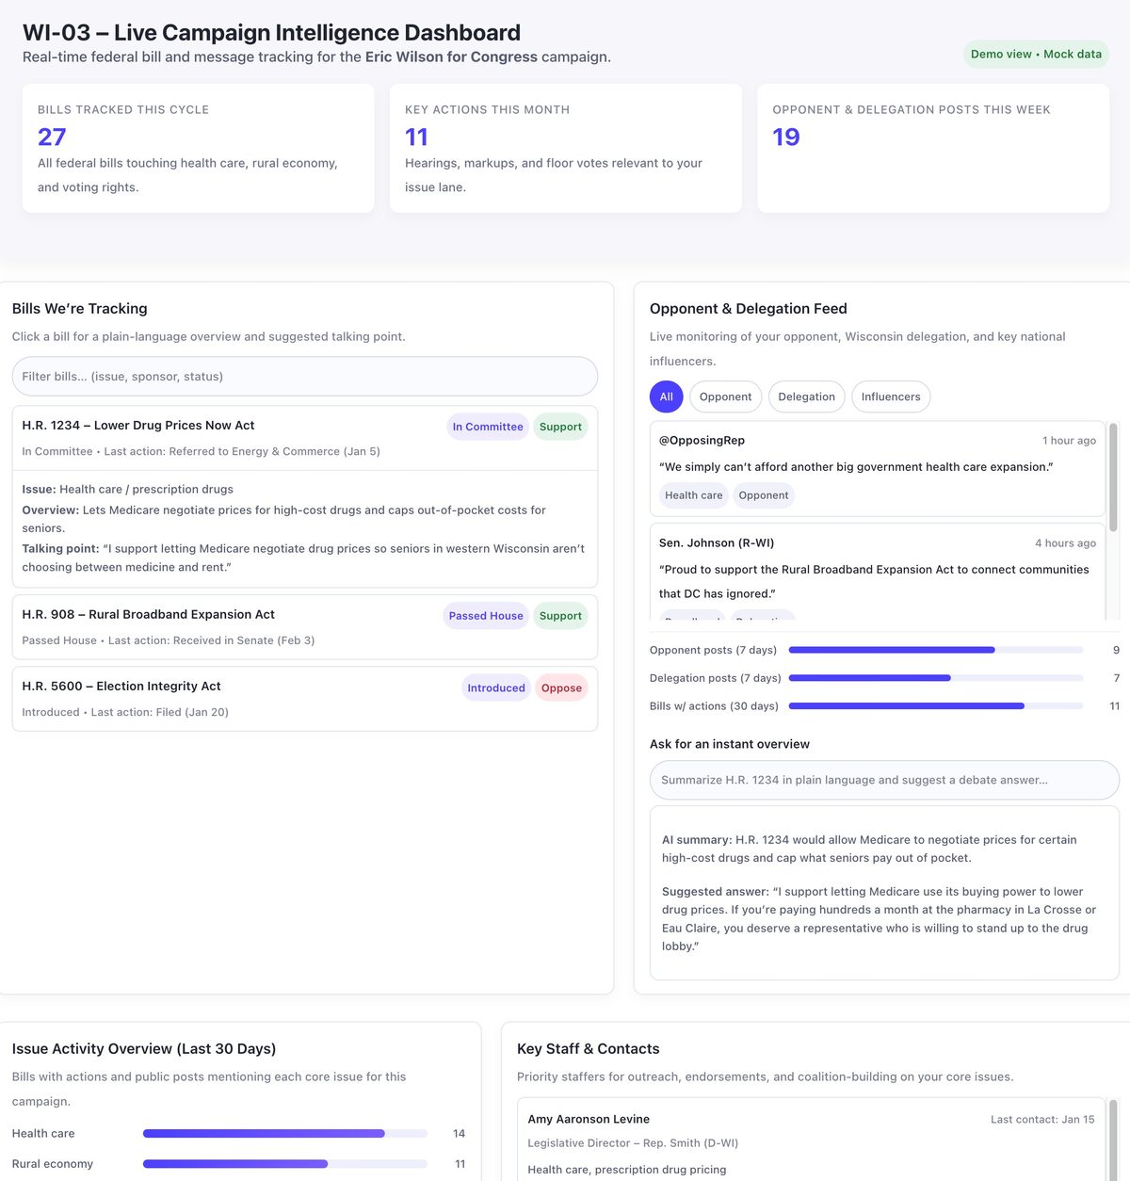Click the Introduced status badge
The height and width of the screenshot is (1181, 1130).
(x=496, y=688)
